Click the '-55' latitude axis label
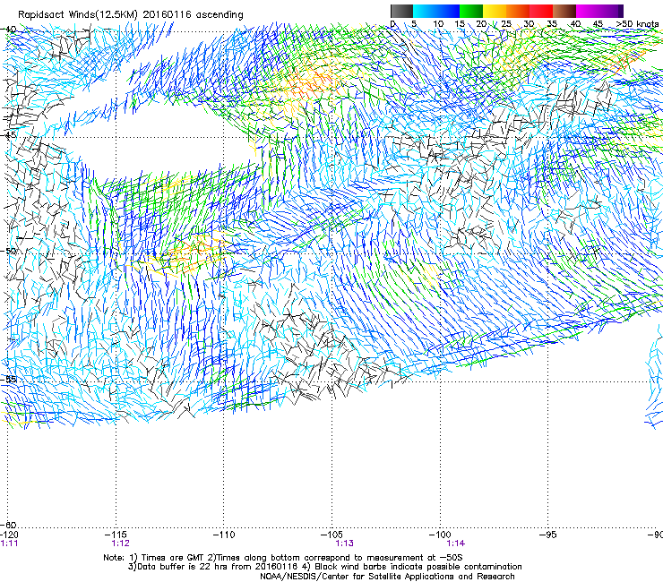The image size is (663, 582). click(x=8, y=379)
